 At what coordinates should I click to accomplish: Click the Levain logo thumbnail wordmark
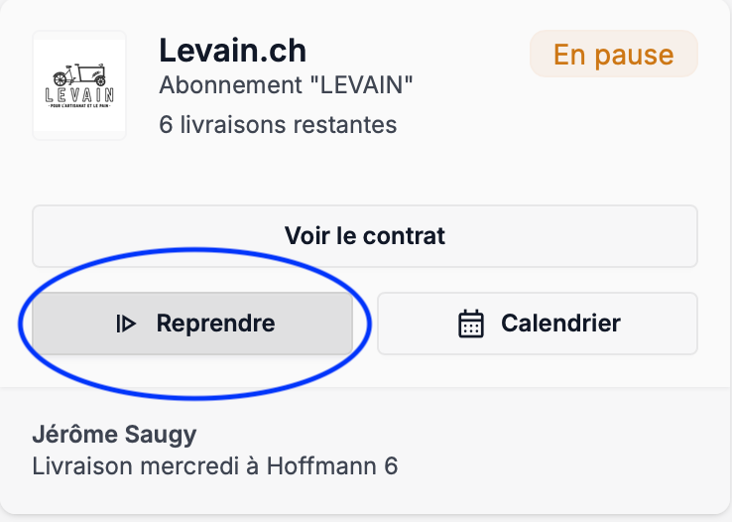point(79,95)
